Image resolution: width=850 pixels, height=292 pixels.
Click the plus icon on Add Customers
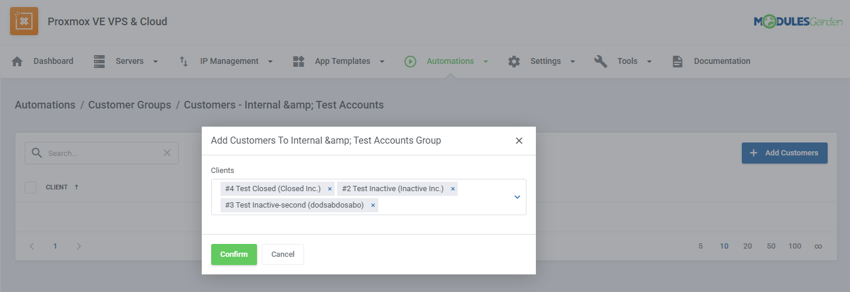(754, 152)
